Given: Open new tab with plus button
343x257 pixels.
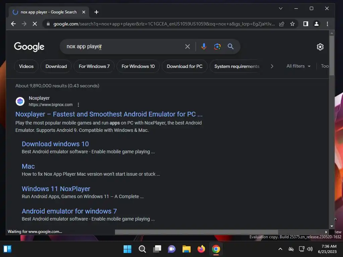Looking at the screenshot, I should coord(96,12).
